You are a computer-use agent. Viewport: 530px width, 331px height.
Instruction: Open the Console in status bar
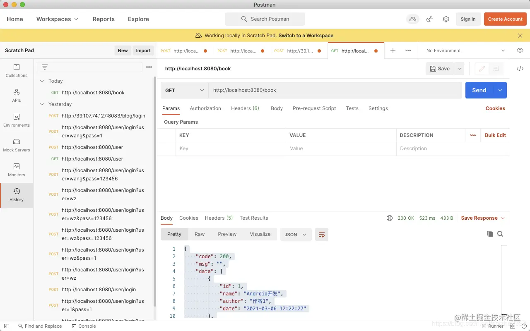pos(84,326)
